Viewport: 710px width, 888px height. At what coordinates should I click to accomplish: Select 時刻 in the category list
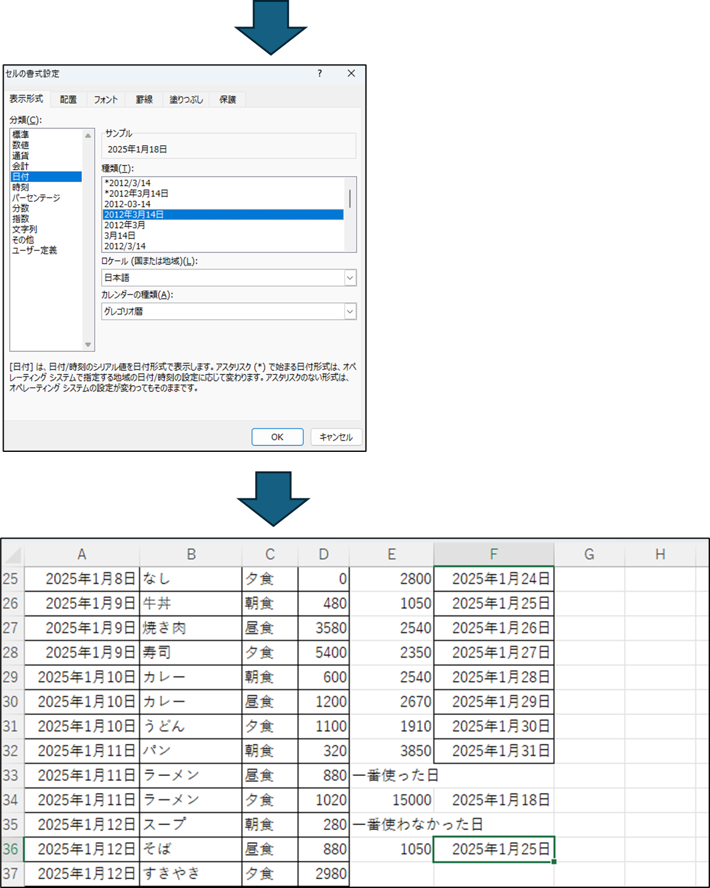[x=21, y=188]
